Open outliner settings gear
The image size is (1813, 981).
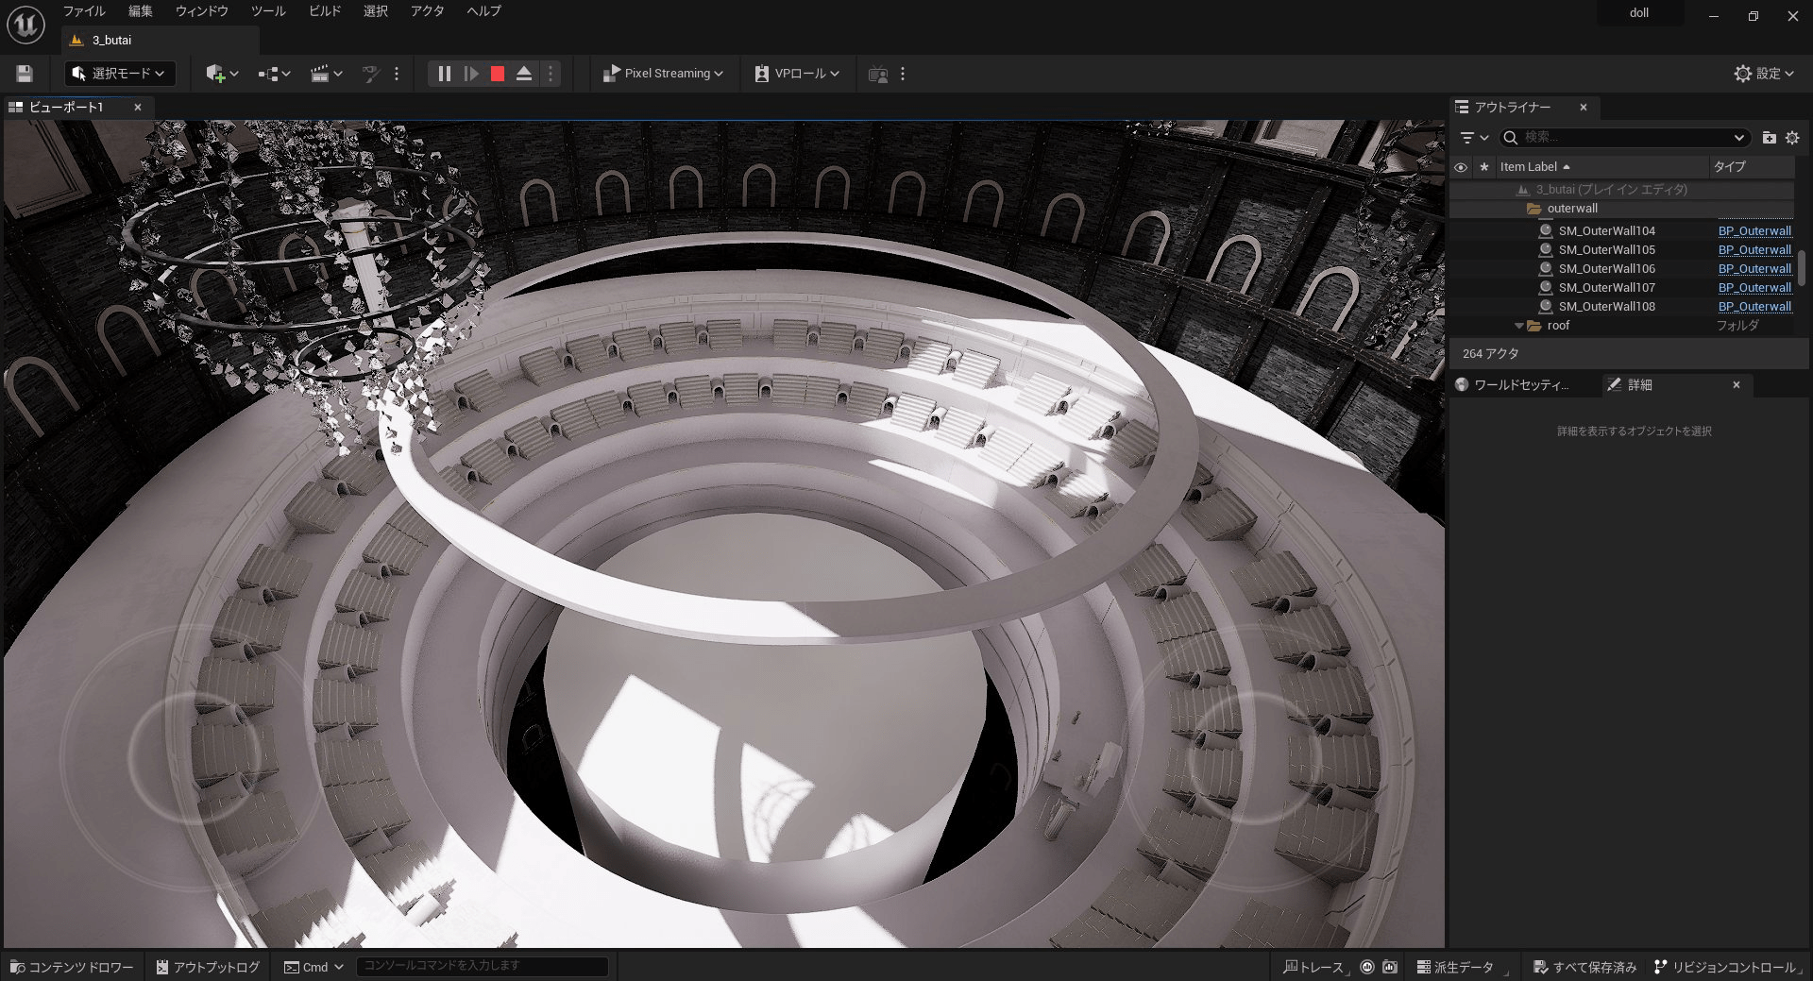pyautogui.click(x=1792, y=138)
